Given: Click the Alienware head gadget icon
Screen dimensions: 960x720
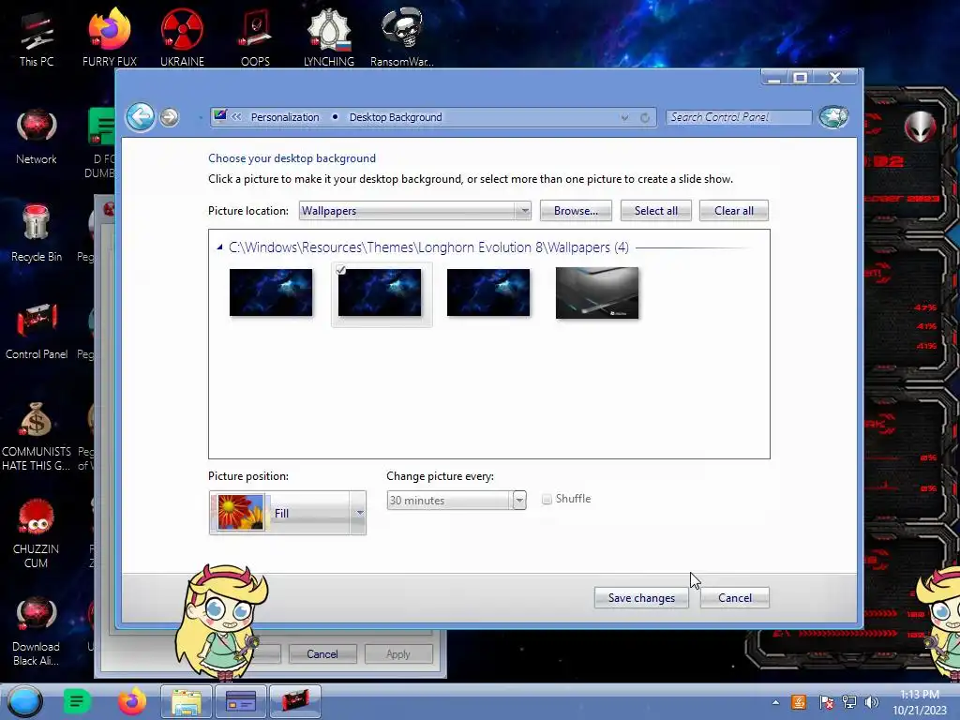Looking at the screenshot, I should coord(920,127).
